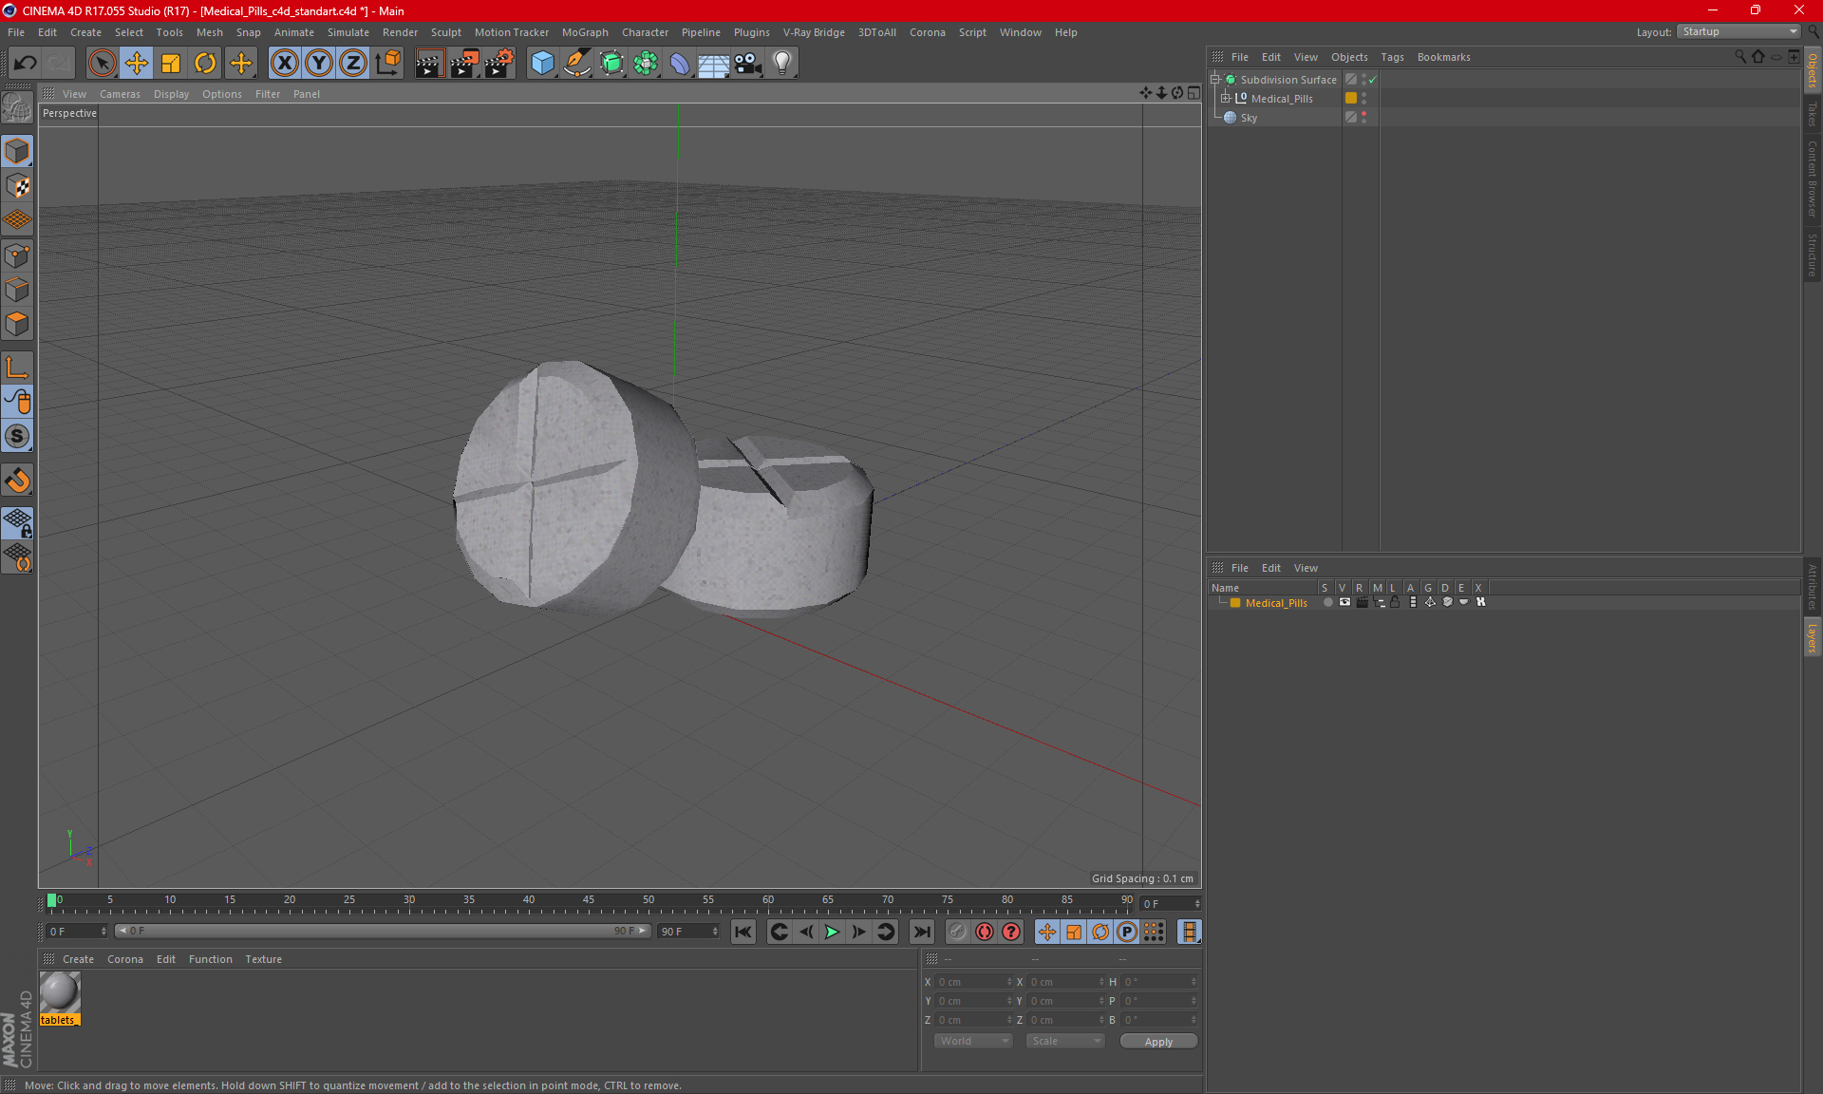Open Edit Render Settings icon
The width and height of the screenshot is (1823, 1094).
pos(499,63)
